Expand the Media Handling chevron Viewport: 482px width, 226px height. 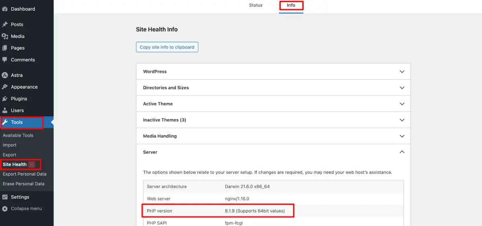pos(402,136)
